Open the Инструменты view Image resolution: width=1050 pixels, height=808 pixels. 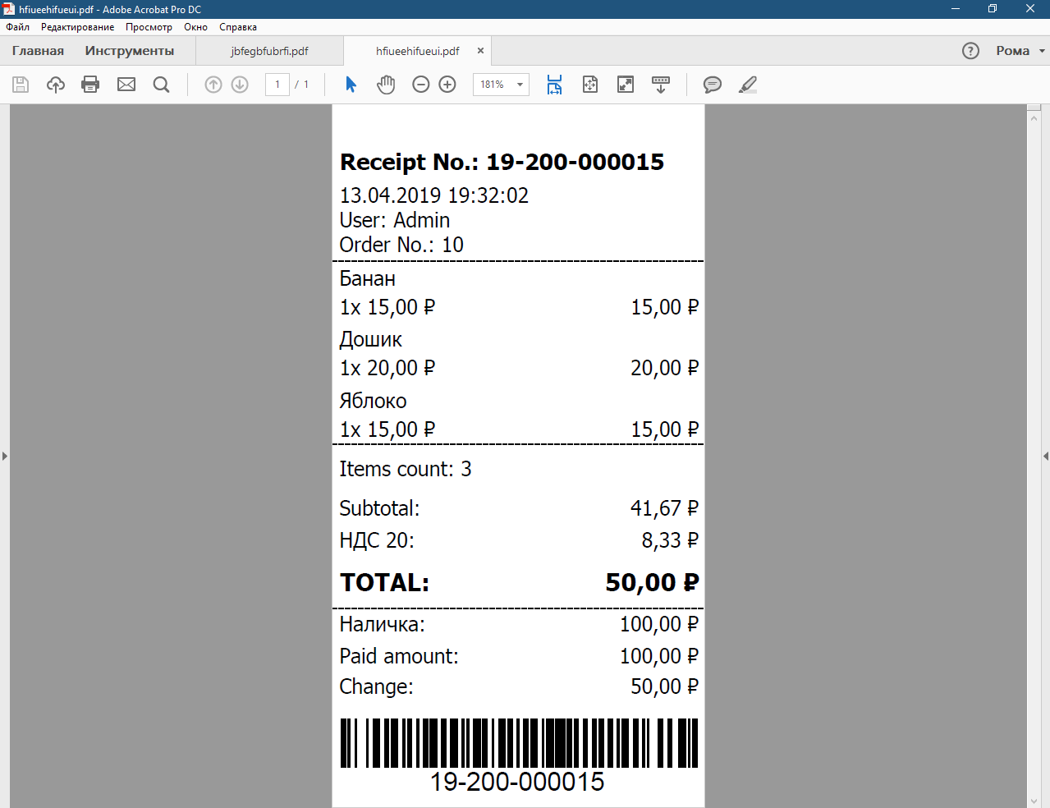click(x=129, y=51)
